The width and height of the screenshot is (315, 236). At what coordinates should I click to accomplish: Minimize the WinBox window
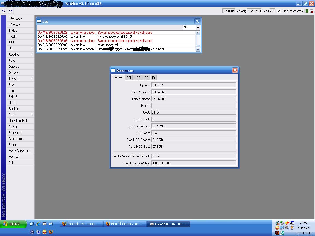coord(299,4)
